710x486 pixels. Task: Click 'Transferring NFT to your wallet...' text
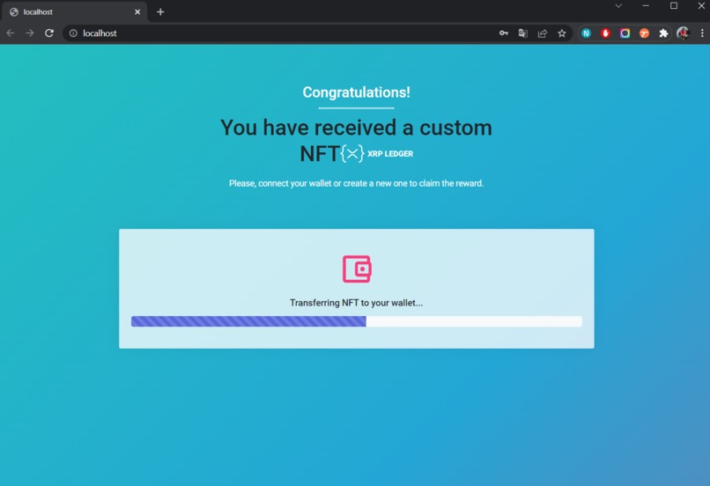tap(357, 303)
